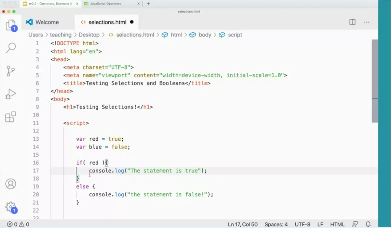Open the Run and Debug view

click(11, 94)
